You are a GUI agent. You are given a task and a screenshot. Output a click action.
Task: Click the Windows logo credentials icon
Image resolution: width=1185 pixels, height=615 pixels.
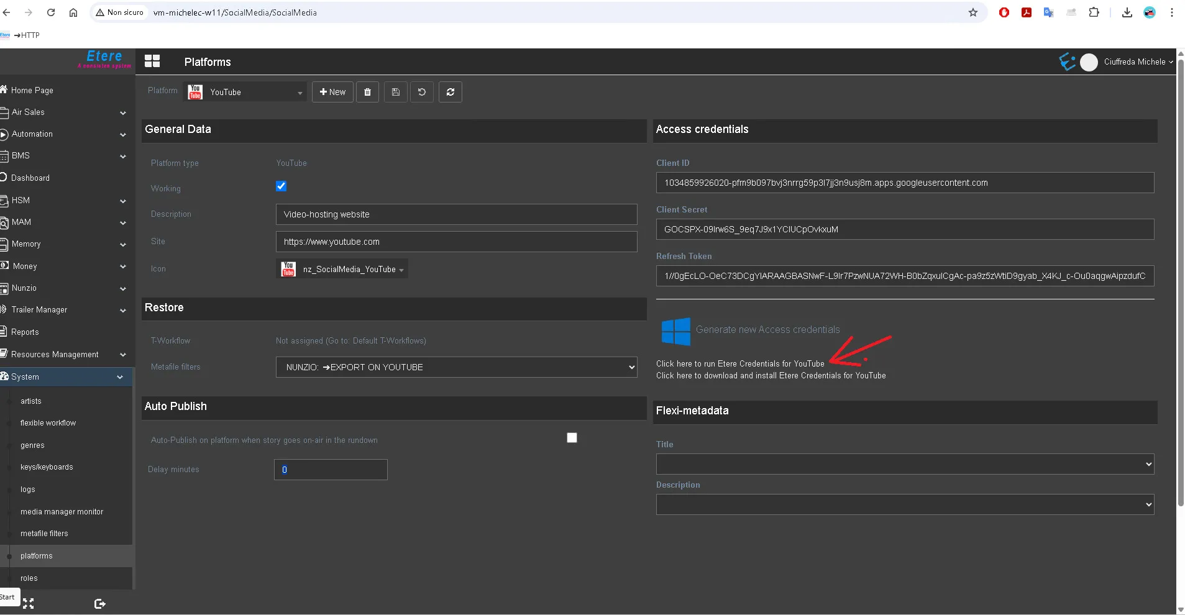coord(675,331)
